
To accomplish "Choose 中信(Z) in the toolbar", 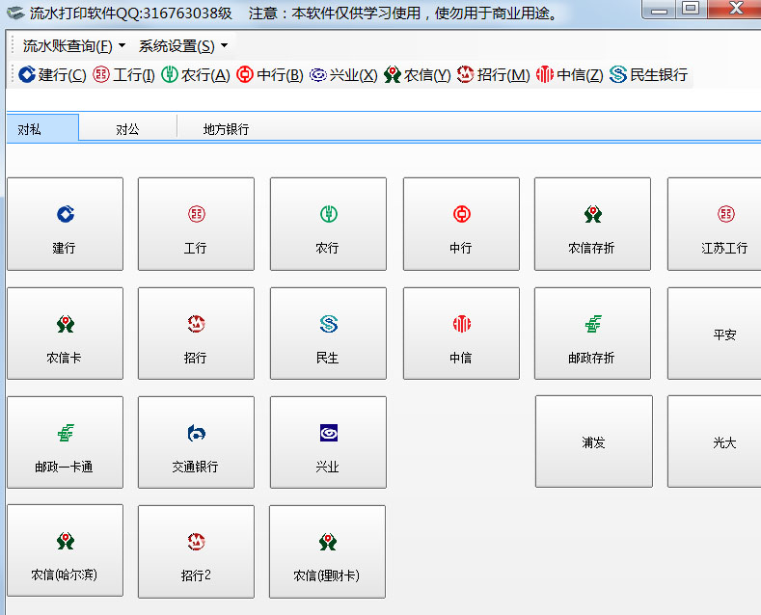I will (x=570, y=74).
